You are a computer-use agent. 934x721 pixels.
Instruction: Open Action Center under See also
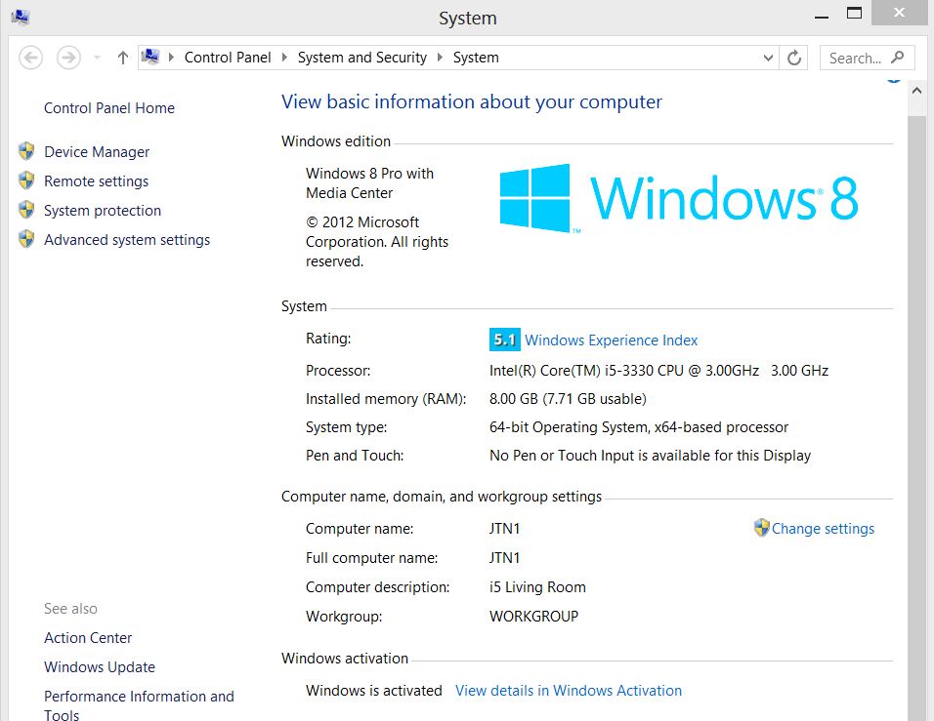(x=88, y=638)
